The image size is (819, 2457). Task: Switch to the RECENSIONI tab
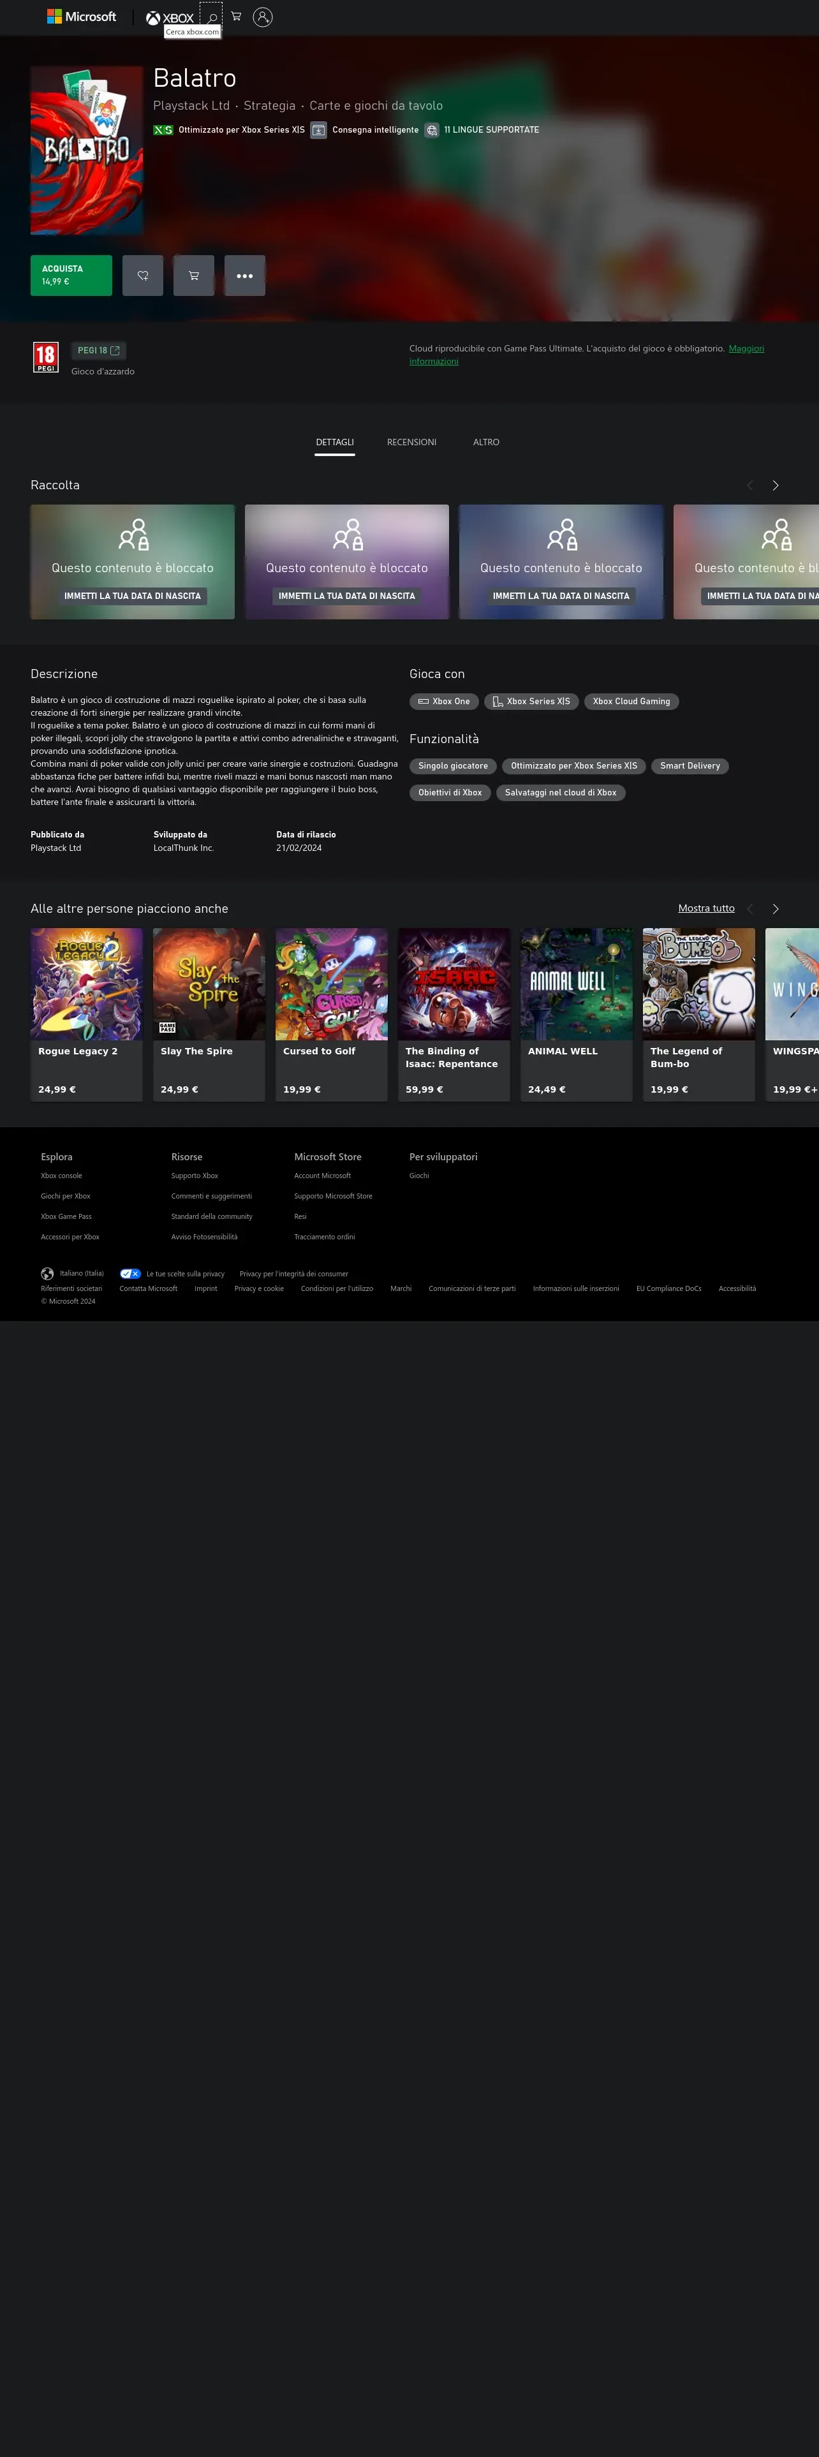click(412, 443)
